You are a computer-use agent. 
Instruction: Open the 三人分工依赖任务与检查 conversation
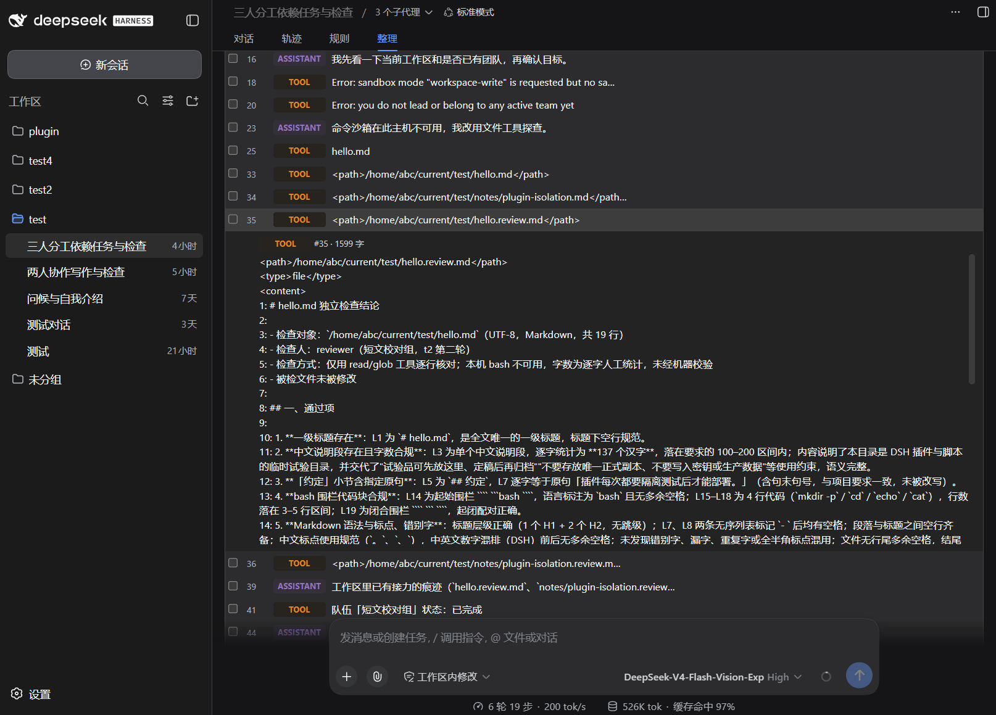[x=104, y=246]
